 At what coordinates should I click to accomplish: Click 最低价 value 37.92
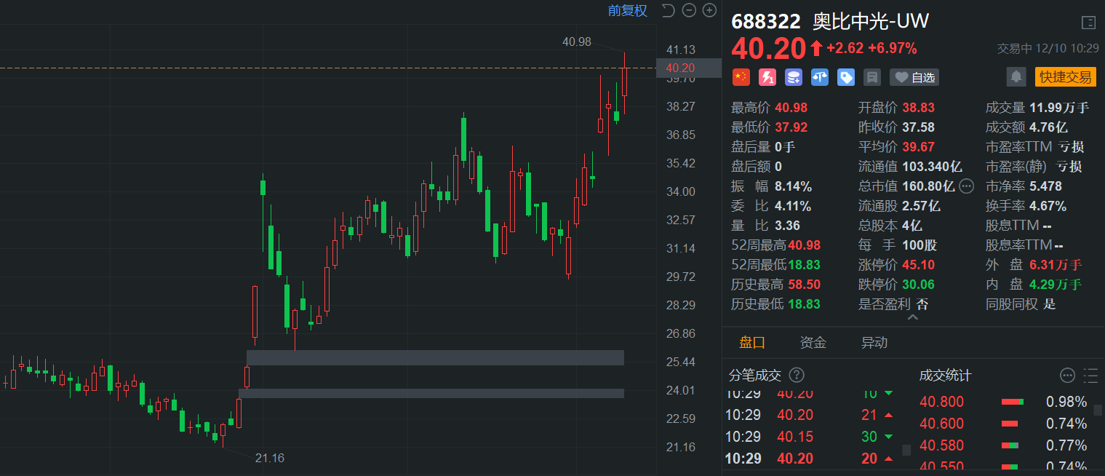791,127
